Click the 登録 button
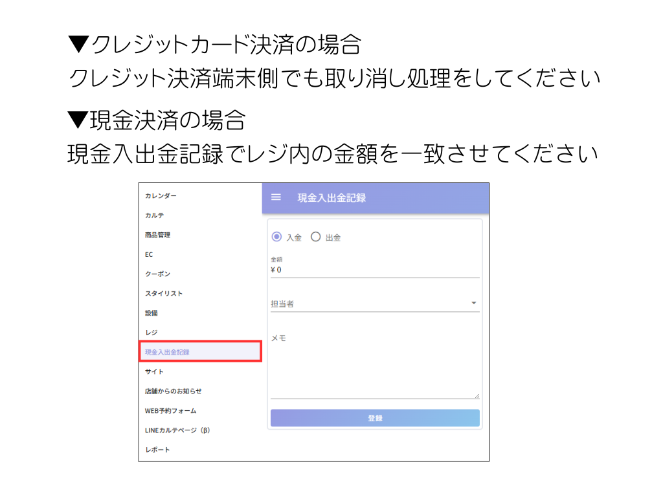The height and width of the screenshot is (497, 663). click(375, 418)
